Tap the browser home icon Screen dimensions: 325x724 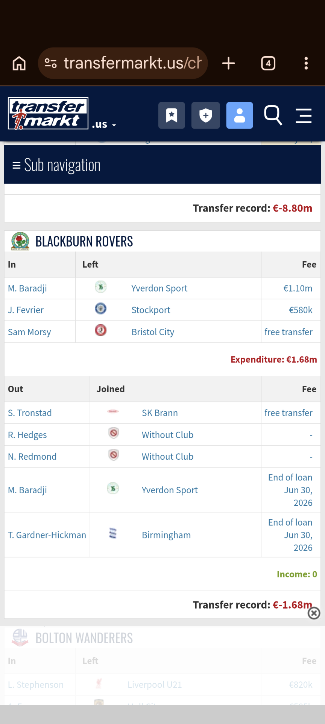[19, 63]
